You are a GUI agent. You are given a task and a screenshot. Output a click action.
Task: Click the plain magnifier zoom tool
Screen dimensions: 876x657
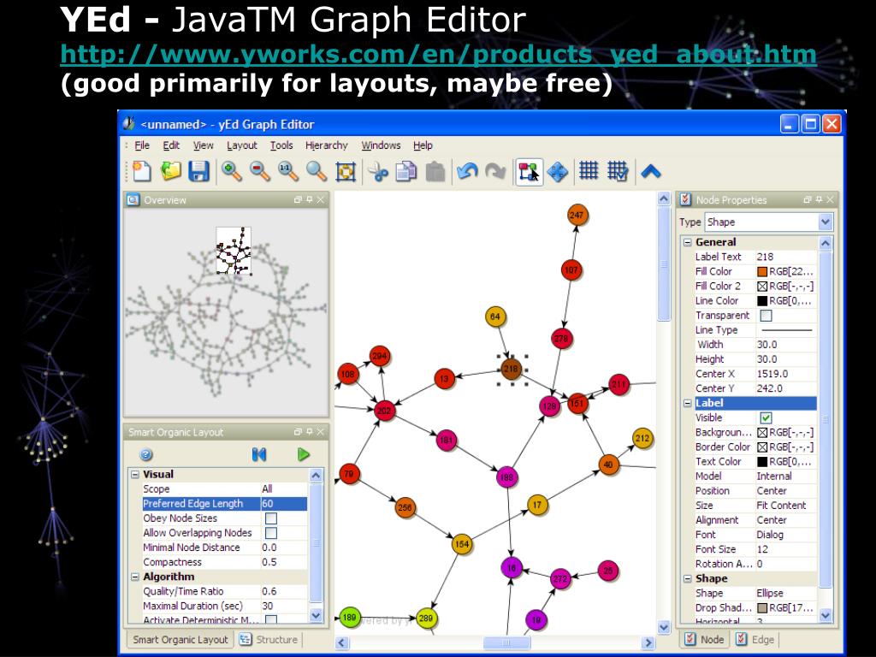pyautogui.click(x=317, y=171)
